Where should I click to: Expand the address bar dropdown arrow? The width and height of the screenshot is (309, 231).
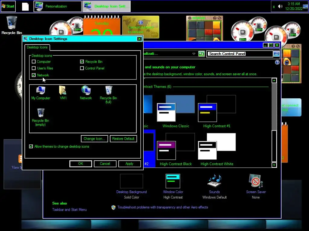click(x=194, y=54)
